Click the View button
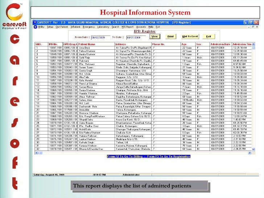The height and width of the screenshot is (198, 264). pos(155,37)
